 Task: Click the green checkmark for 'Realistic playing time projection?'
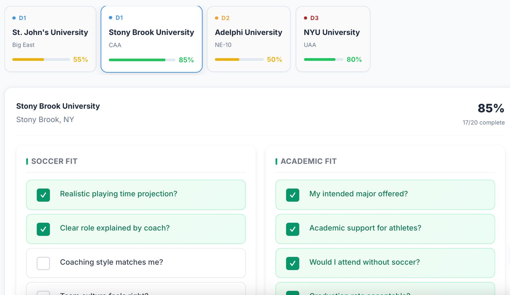(43, 195)
